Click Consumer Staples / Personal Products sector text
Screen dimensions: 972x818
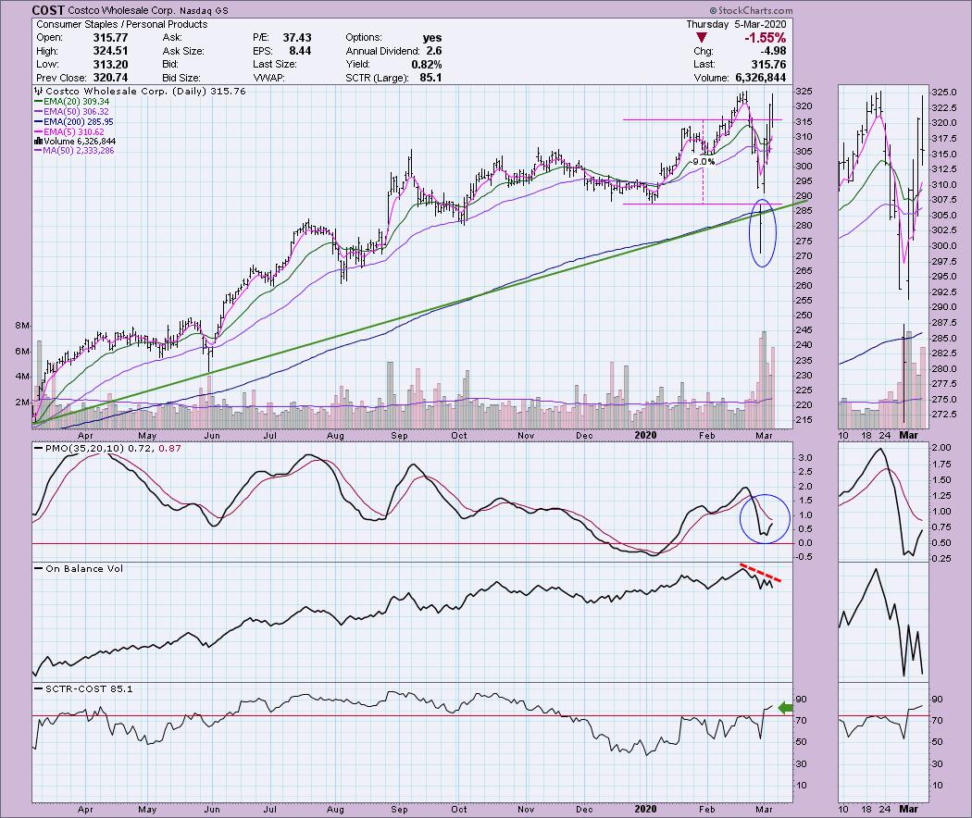pyautogui.click(x=122, y=24)
